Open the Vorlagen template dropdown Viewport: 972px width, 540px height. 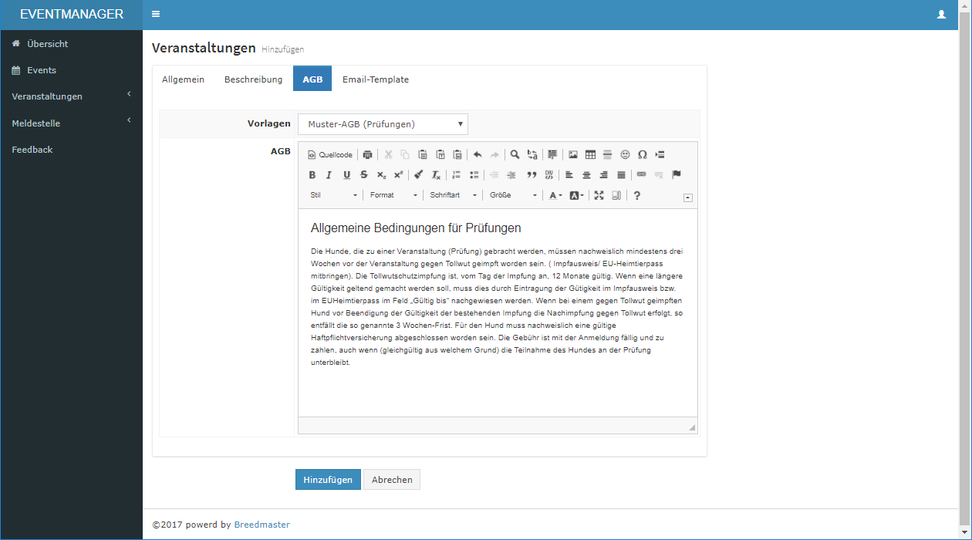(x=383, y=124)
